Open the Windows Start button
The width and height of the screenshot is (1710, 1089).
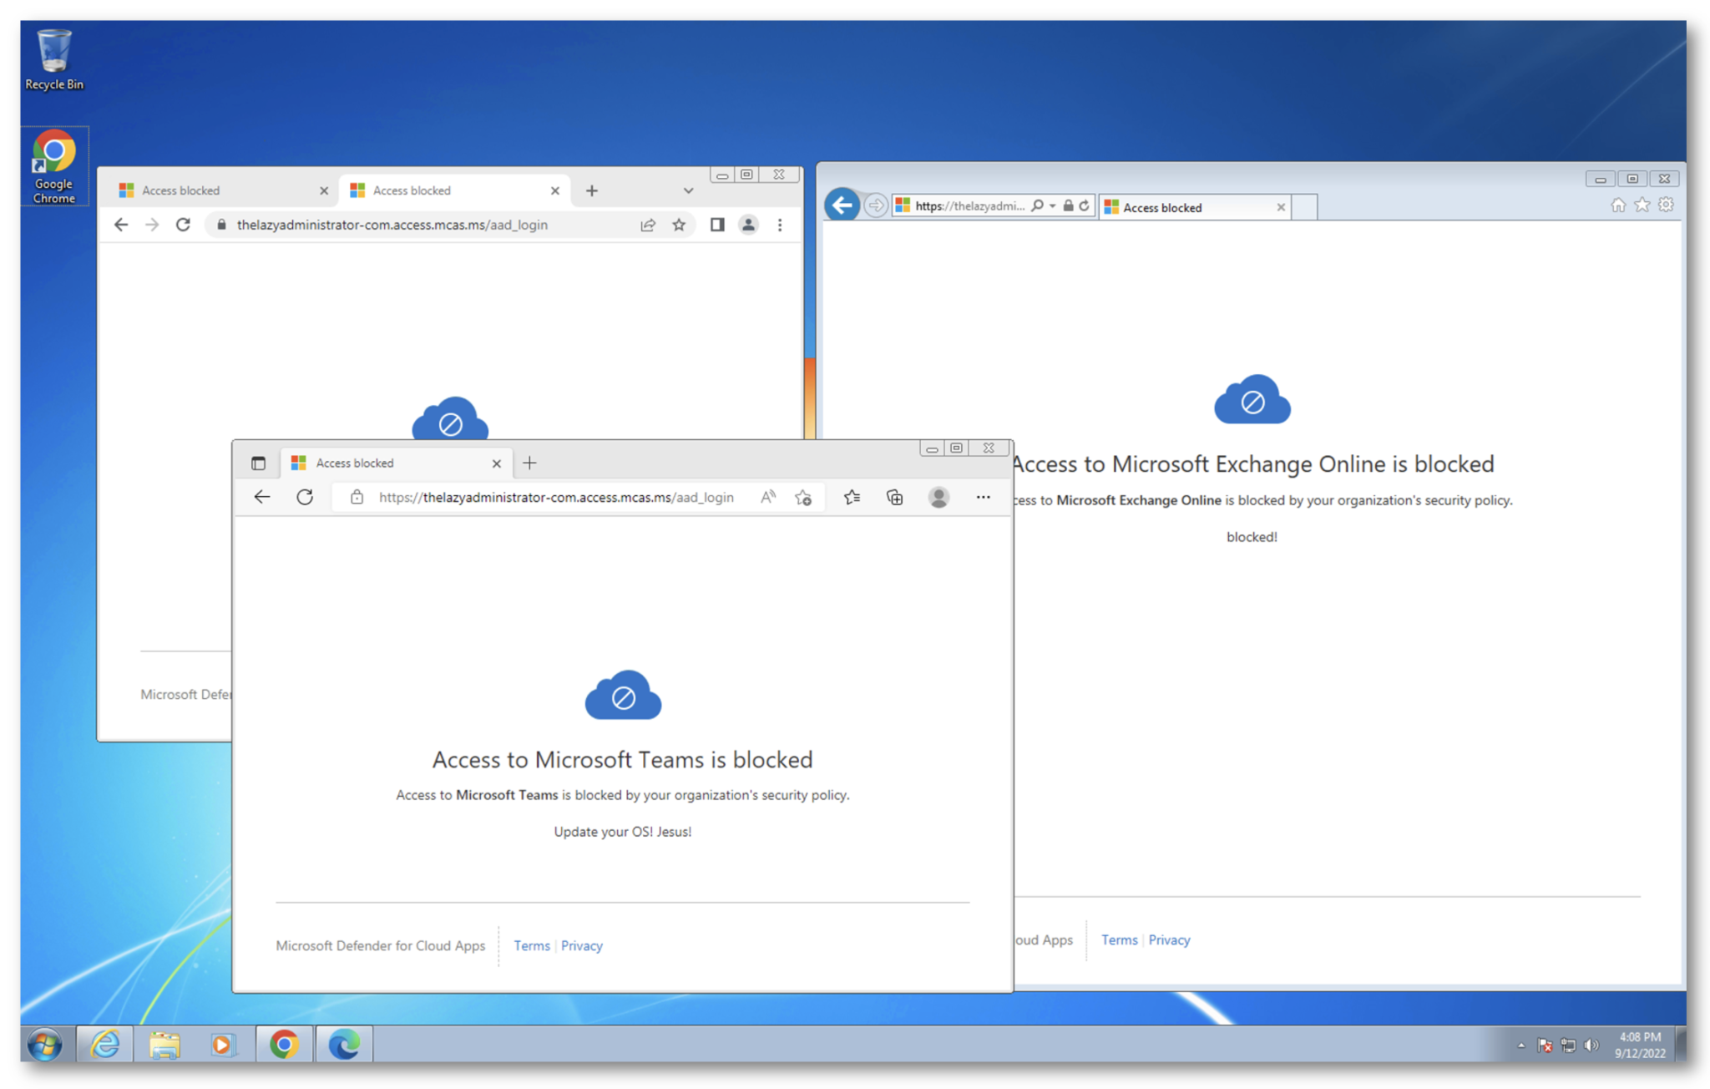(44, 1044)
